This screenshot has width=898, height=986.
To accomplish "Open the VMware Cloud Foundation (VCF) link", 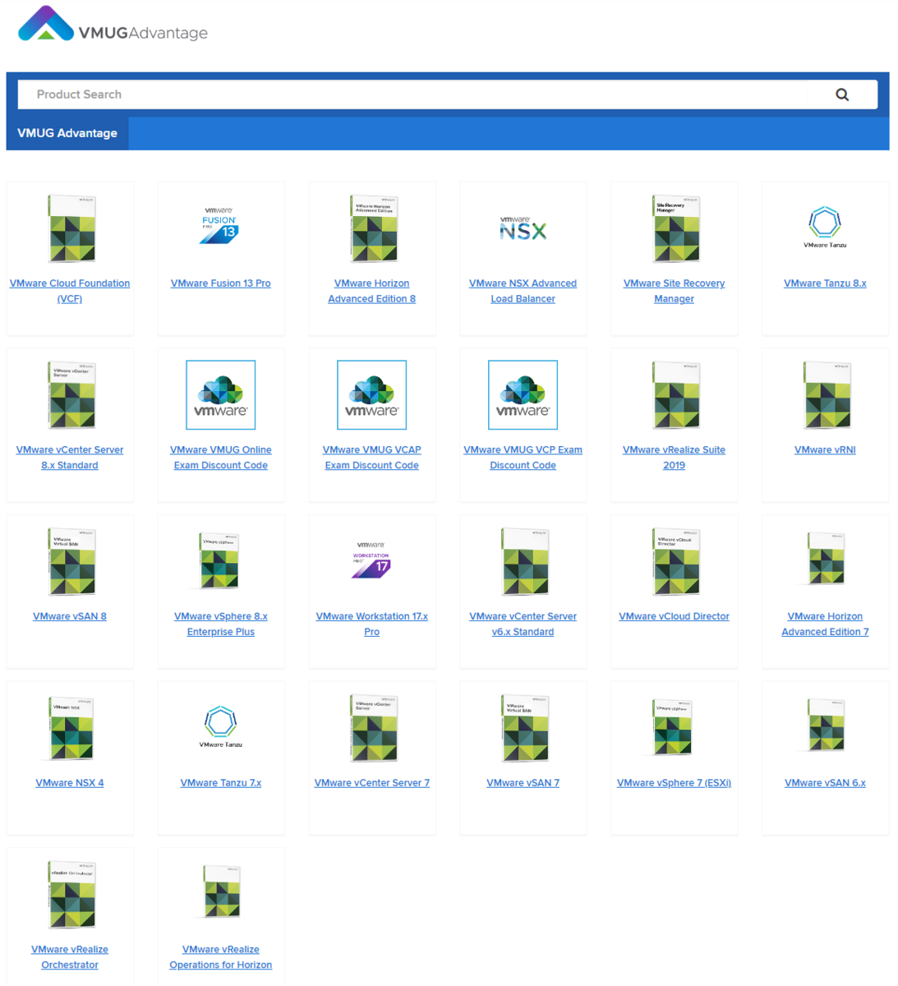I will [x=70, y=291].
